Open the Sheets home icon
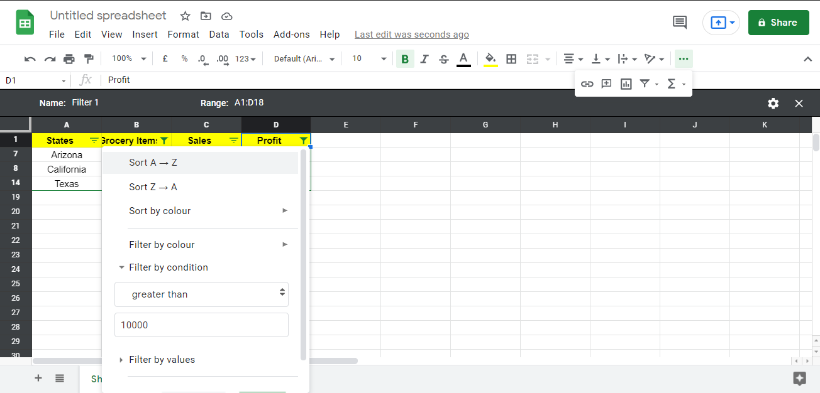820x393 pixels. (25, 23)
